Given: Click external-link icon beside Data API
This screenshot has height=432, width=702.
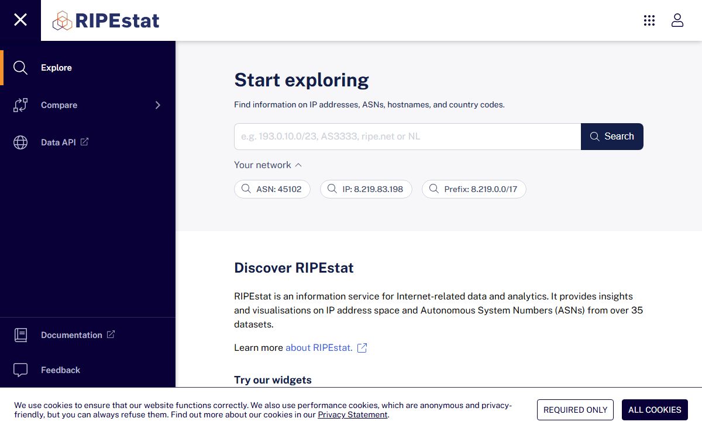Looking at the screenshot, I should (84, 142).
